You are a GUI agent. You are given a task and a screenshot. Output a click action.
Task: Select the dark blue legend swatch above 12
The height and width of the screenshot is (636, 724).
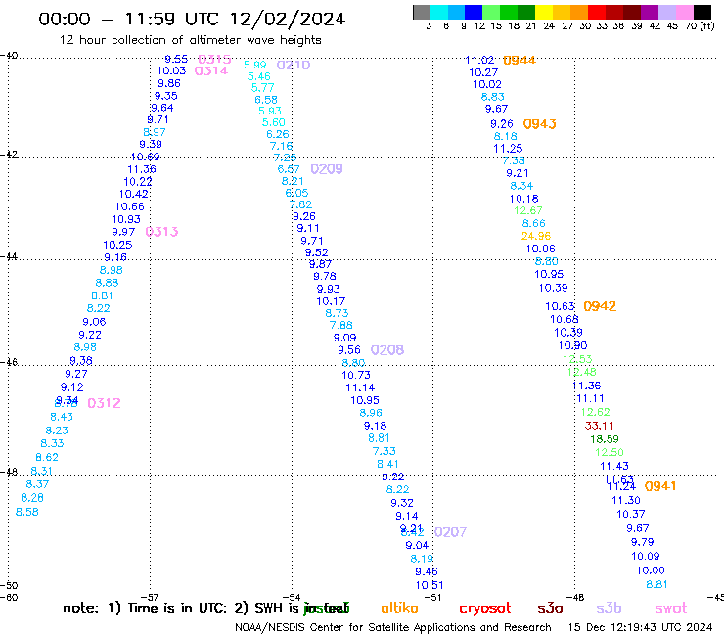point(474,12)
